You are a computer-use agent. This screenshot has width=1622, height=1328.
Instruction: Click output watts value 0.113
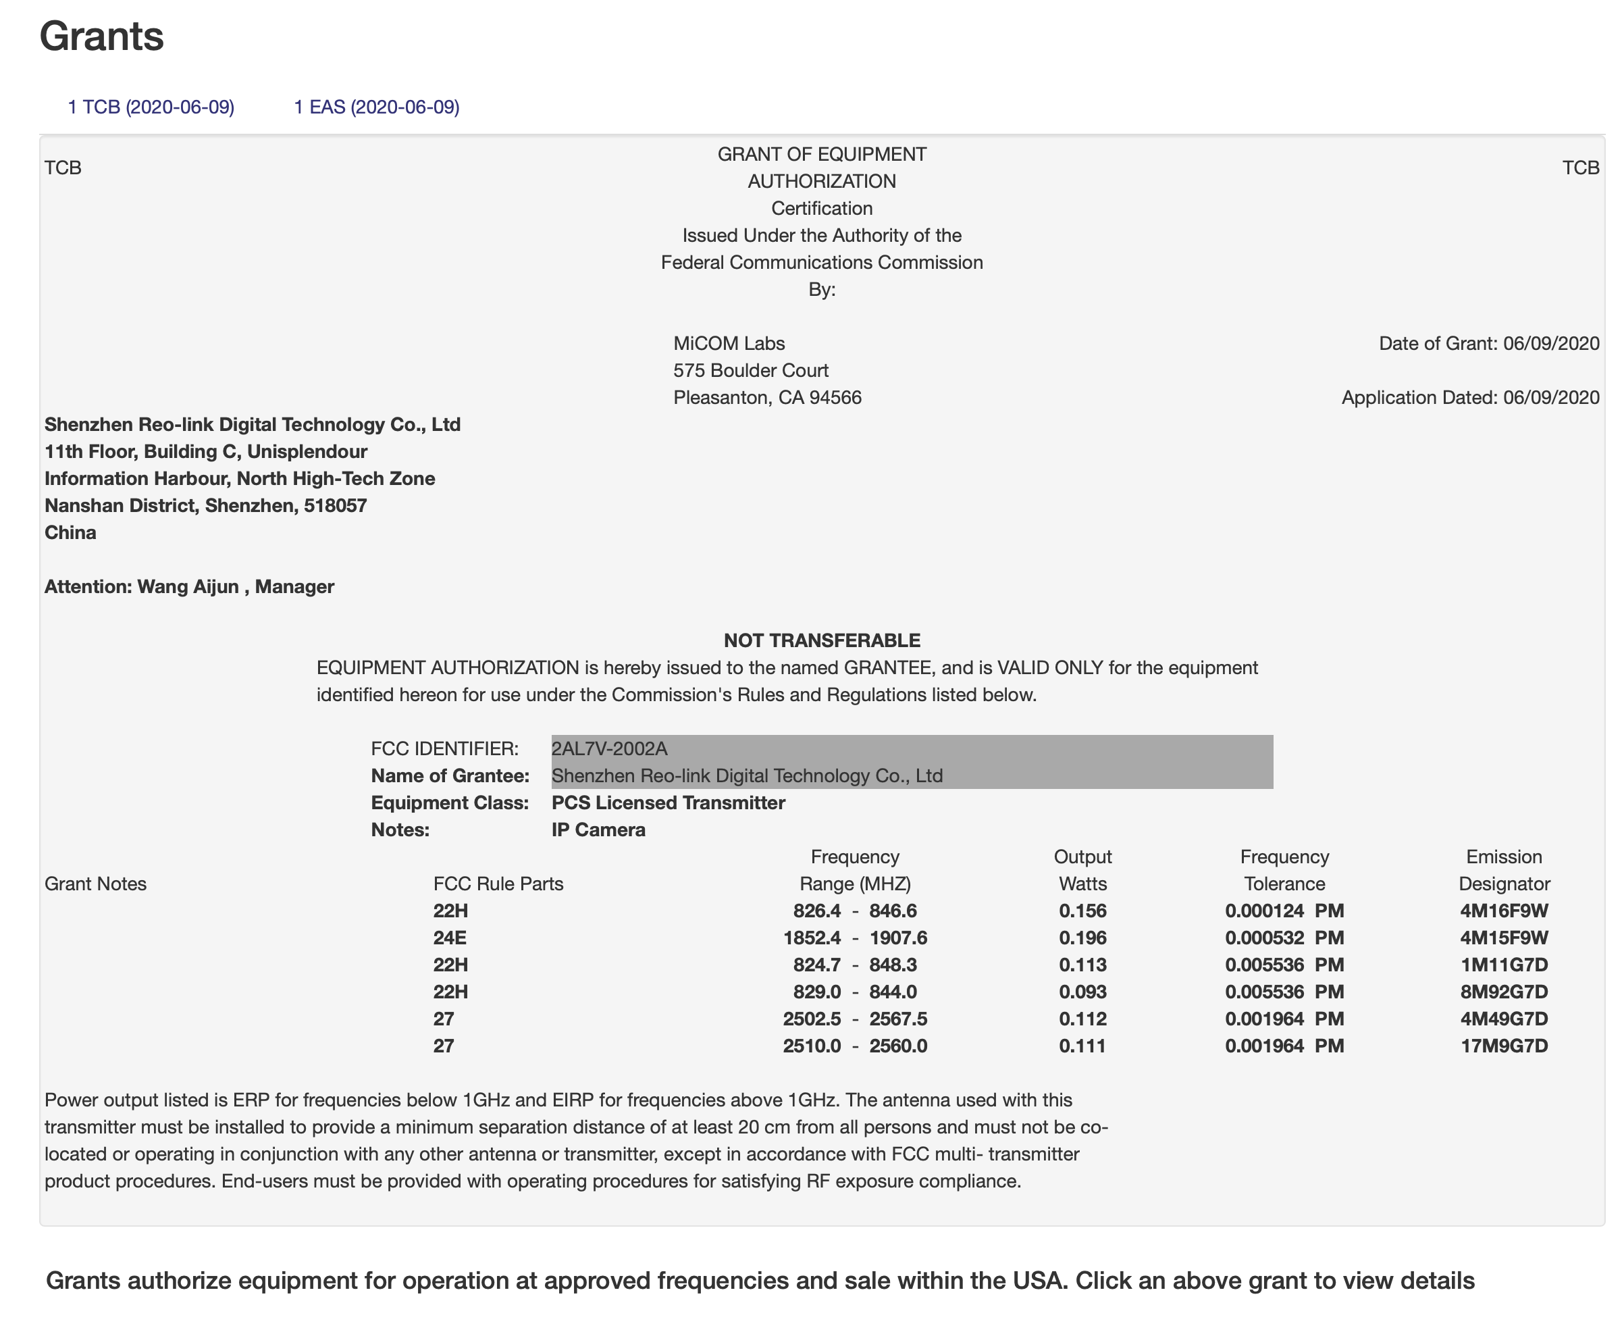(x=1082, y=965)
